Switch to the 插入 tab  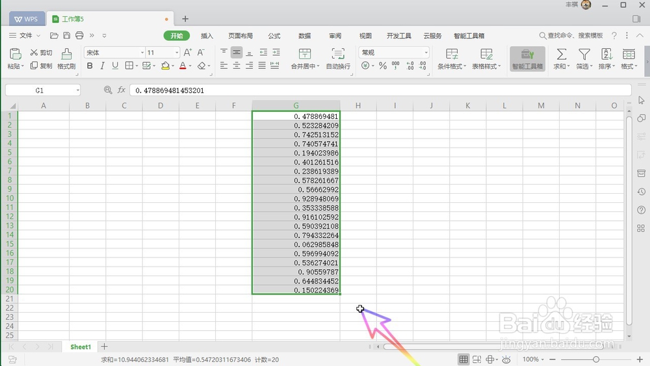(x=207, y=36)
